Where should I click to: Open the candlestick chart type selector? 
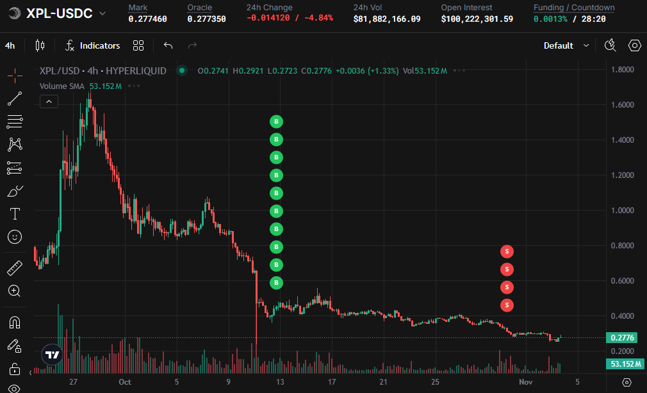point(40,45)
